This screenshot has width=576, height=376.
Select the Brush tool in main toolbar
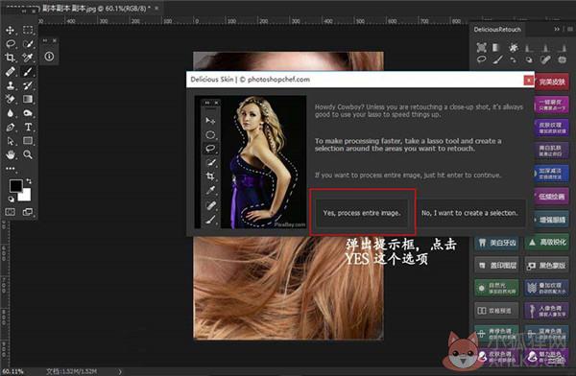pos(28,72)
